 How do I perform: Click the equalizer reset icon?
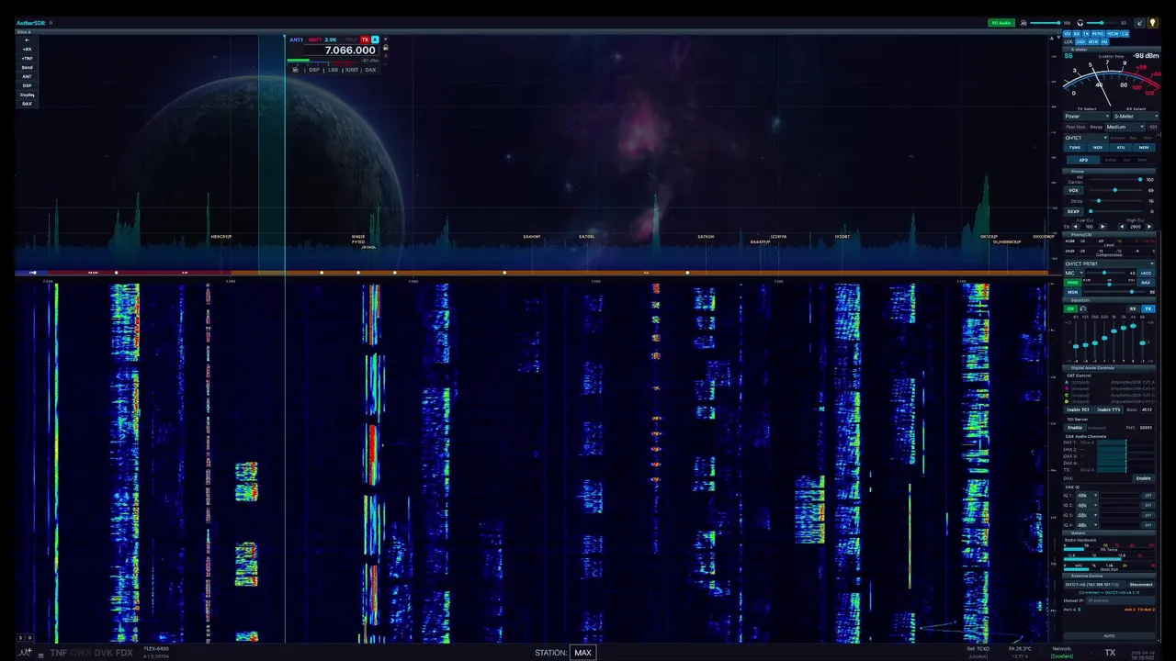[1082, 308]
